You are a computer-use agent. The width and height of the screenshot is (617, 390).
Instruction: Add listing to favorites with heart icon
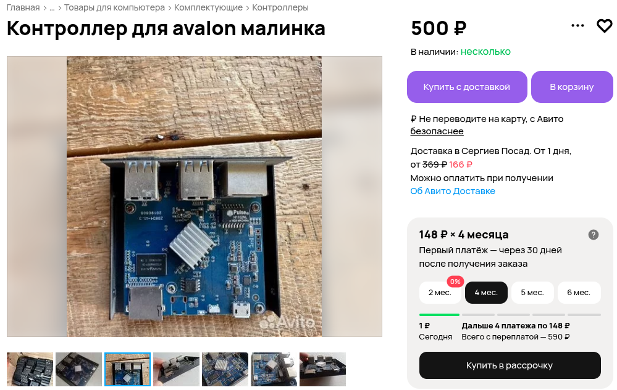coord(605,26)
